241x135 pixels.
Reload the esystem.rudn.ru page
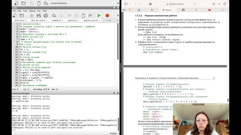click(195, 4)
